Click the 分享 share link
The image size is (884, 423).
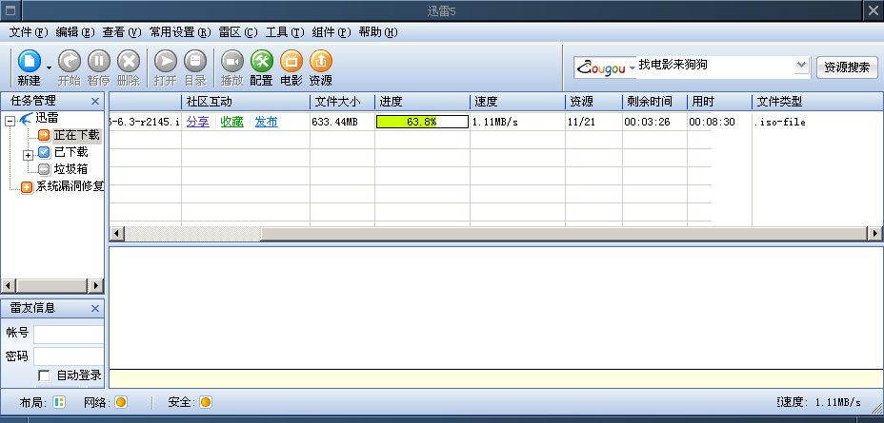[198, 122]
